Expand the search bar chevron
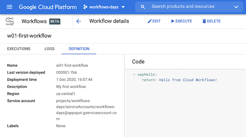 236,7
